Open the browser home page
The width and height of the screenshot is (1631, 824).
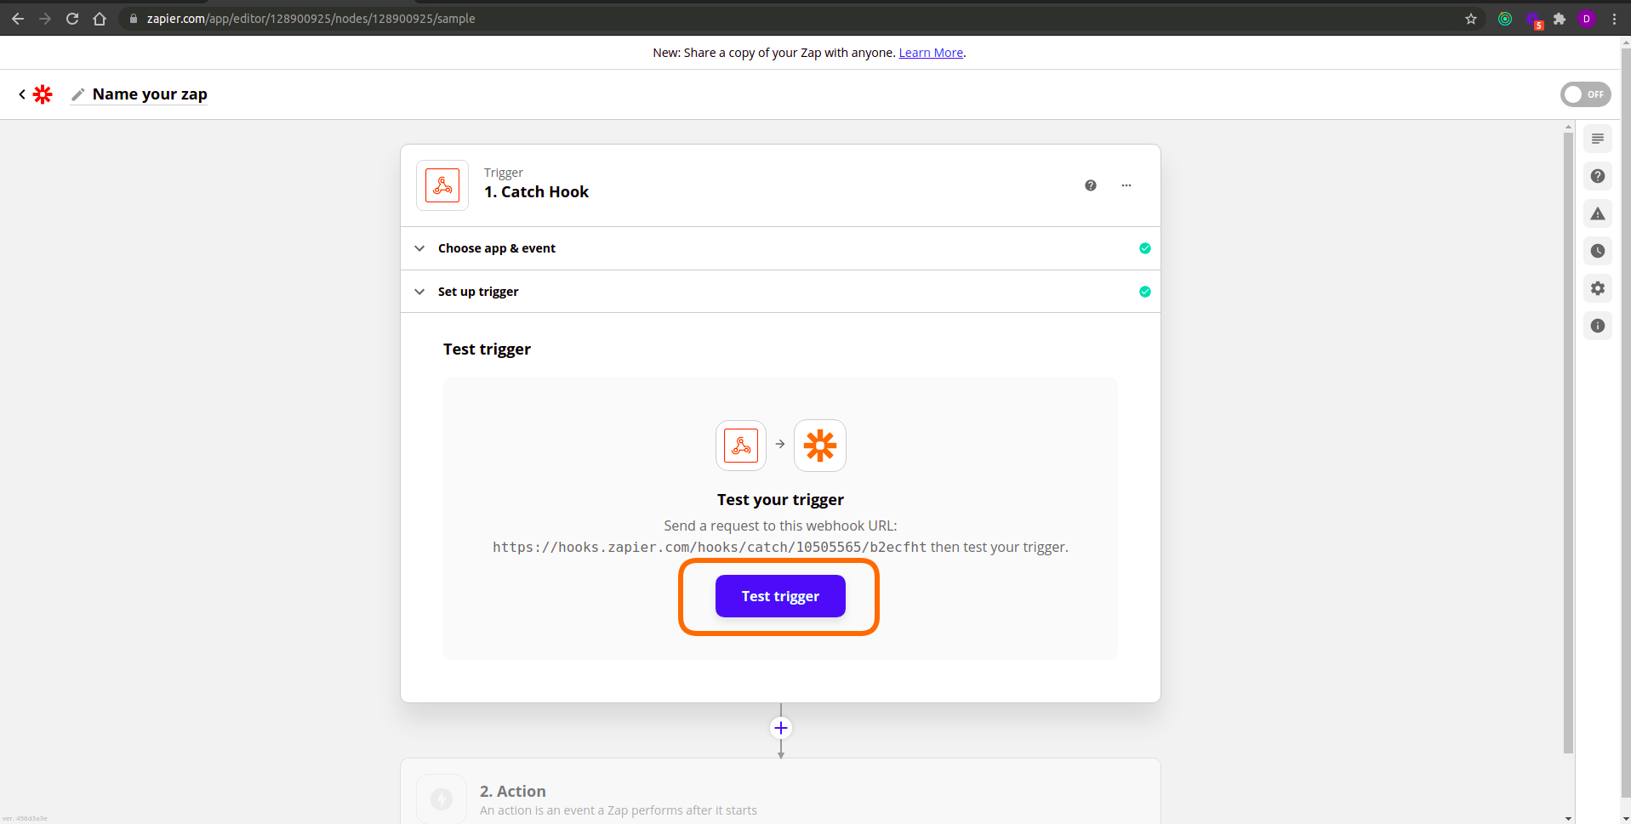pyautogui.click(x=100, y=19)
